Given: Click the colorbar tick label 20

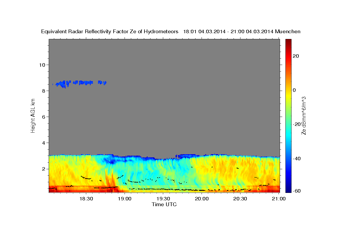Looking at the screenshot, I should [x=296, y=56].
